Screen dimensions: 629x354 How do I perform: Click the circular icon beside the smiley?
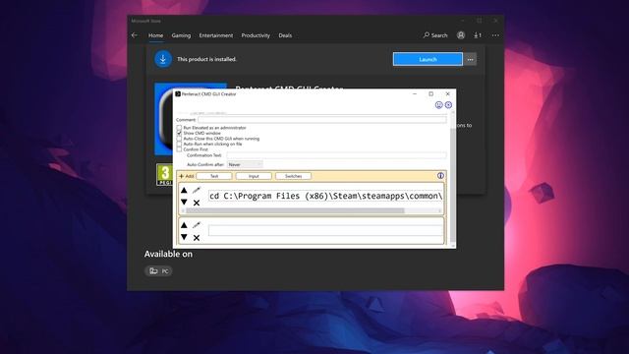pyautogui.click(x=448, y=105)
